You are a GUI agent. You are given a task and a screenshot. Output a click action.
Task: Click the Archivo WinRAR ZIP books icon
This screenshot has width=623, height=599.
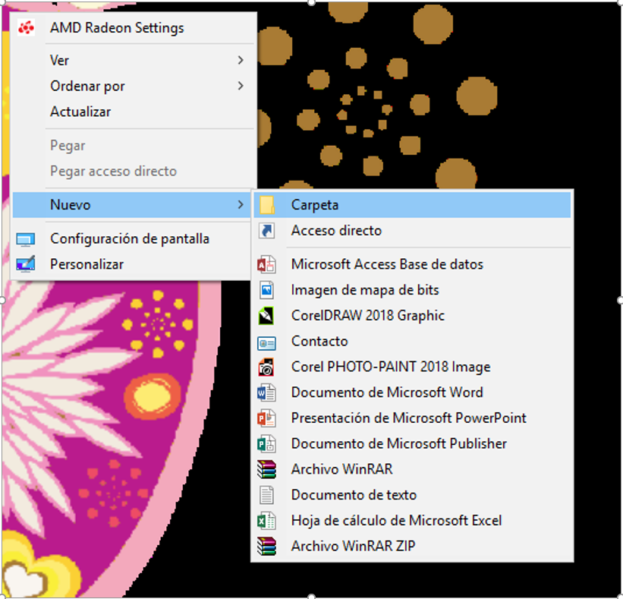[266, 546]
